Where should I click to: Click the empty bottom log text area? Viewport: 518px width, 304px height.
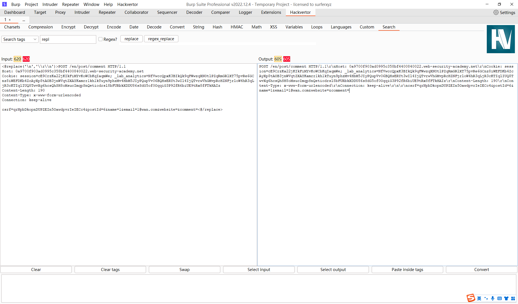259,289
